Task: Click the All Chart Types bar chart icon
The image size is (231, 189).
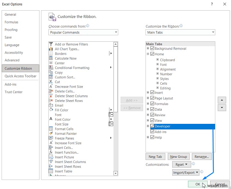Action: [x=51, y=49]
